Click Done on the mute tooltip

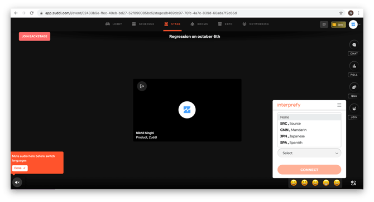pyautogui.click(x=20, y=168)
